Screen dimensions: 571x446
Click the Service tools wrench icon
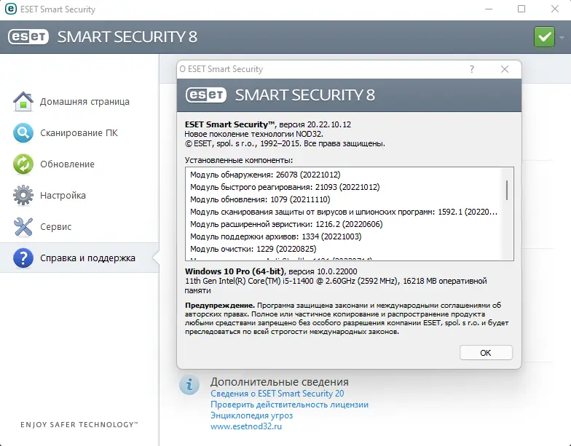pos(23,226)
